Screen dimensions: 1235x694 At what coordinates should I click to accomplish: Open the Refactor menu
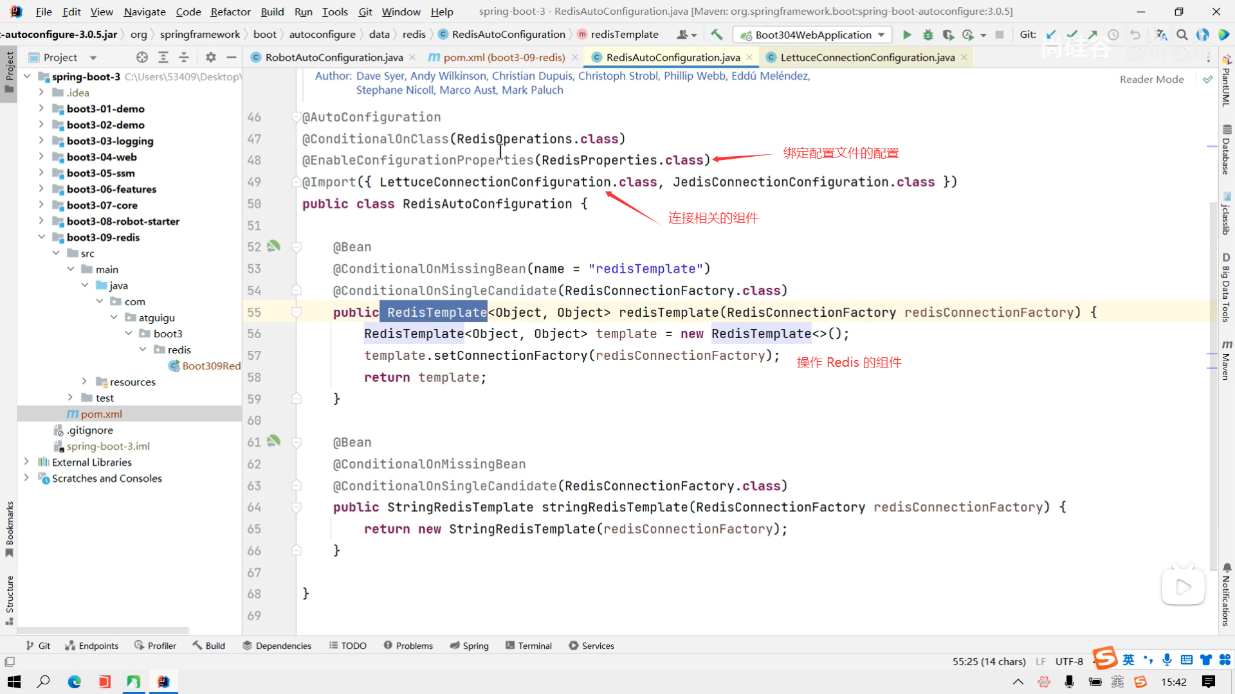[x=230, y=12]
